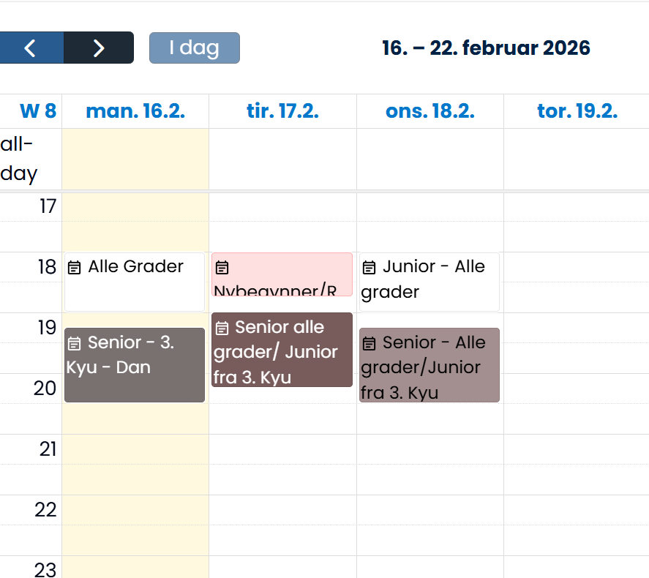Viewport: 649px width, 578px height.
Task: Select the tir. 17.2. day header
Action: (282, 111)
